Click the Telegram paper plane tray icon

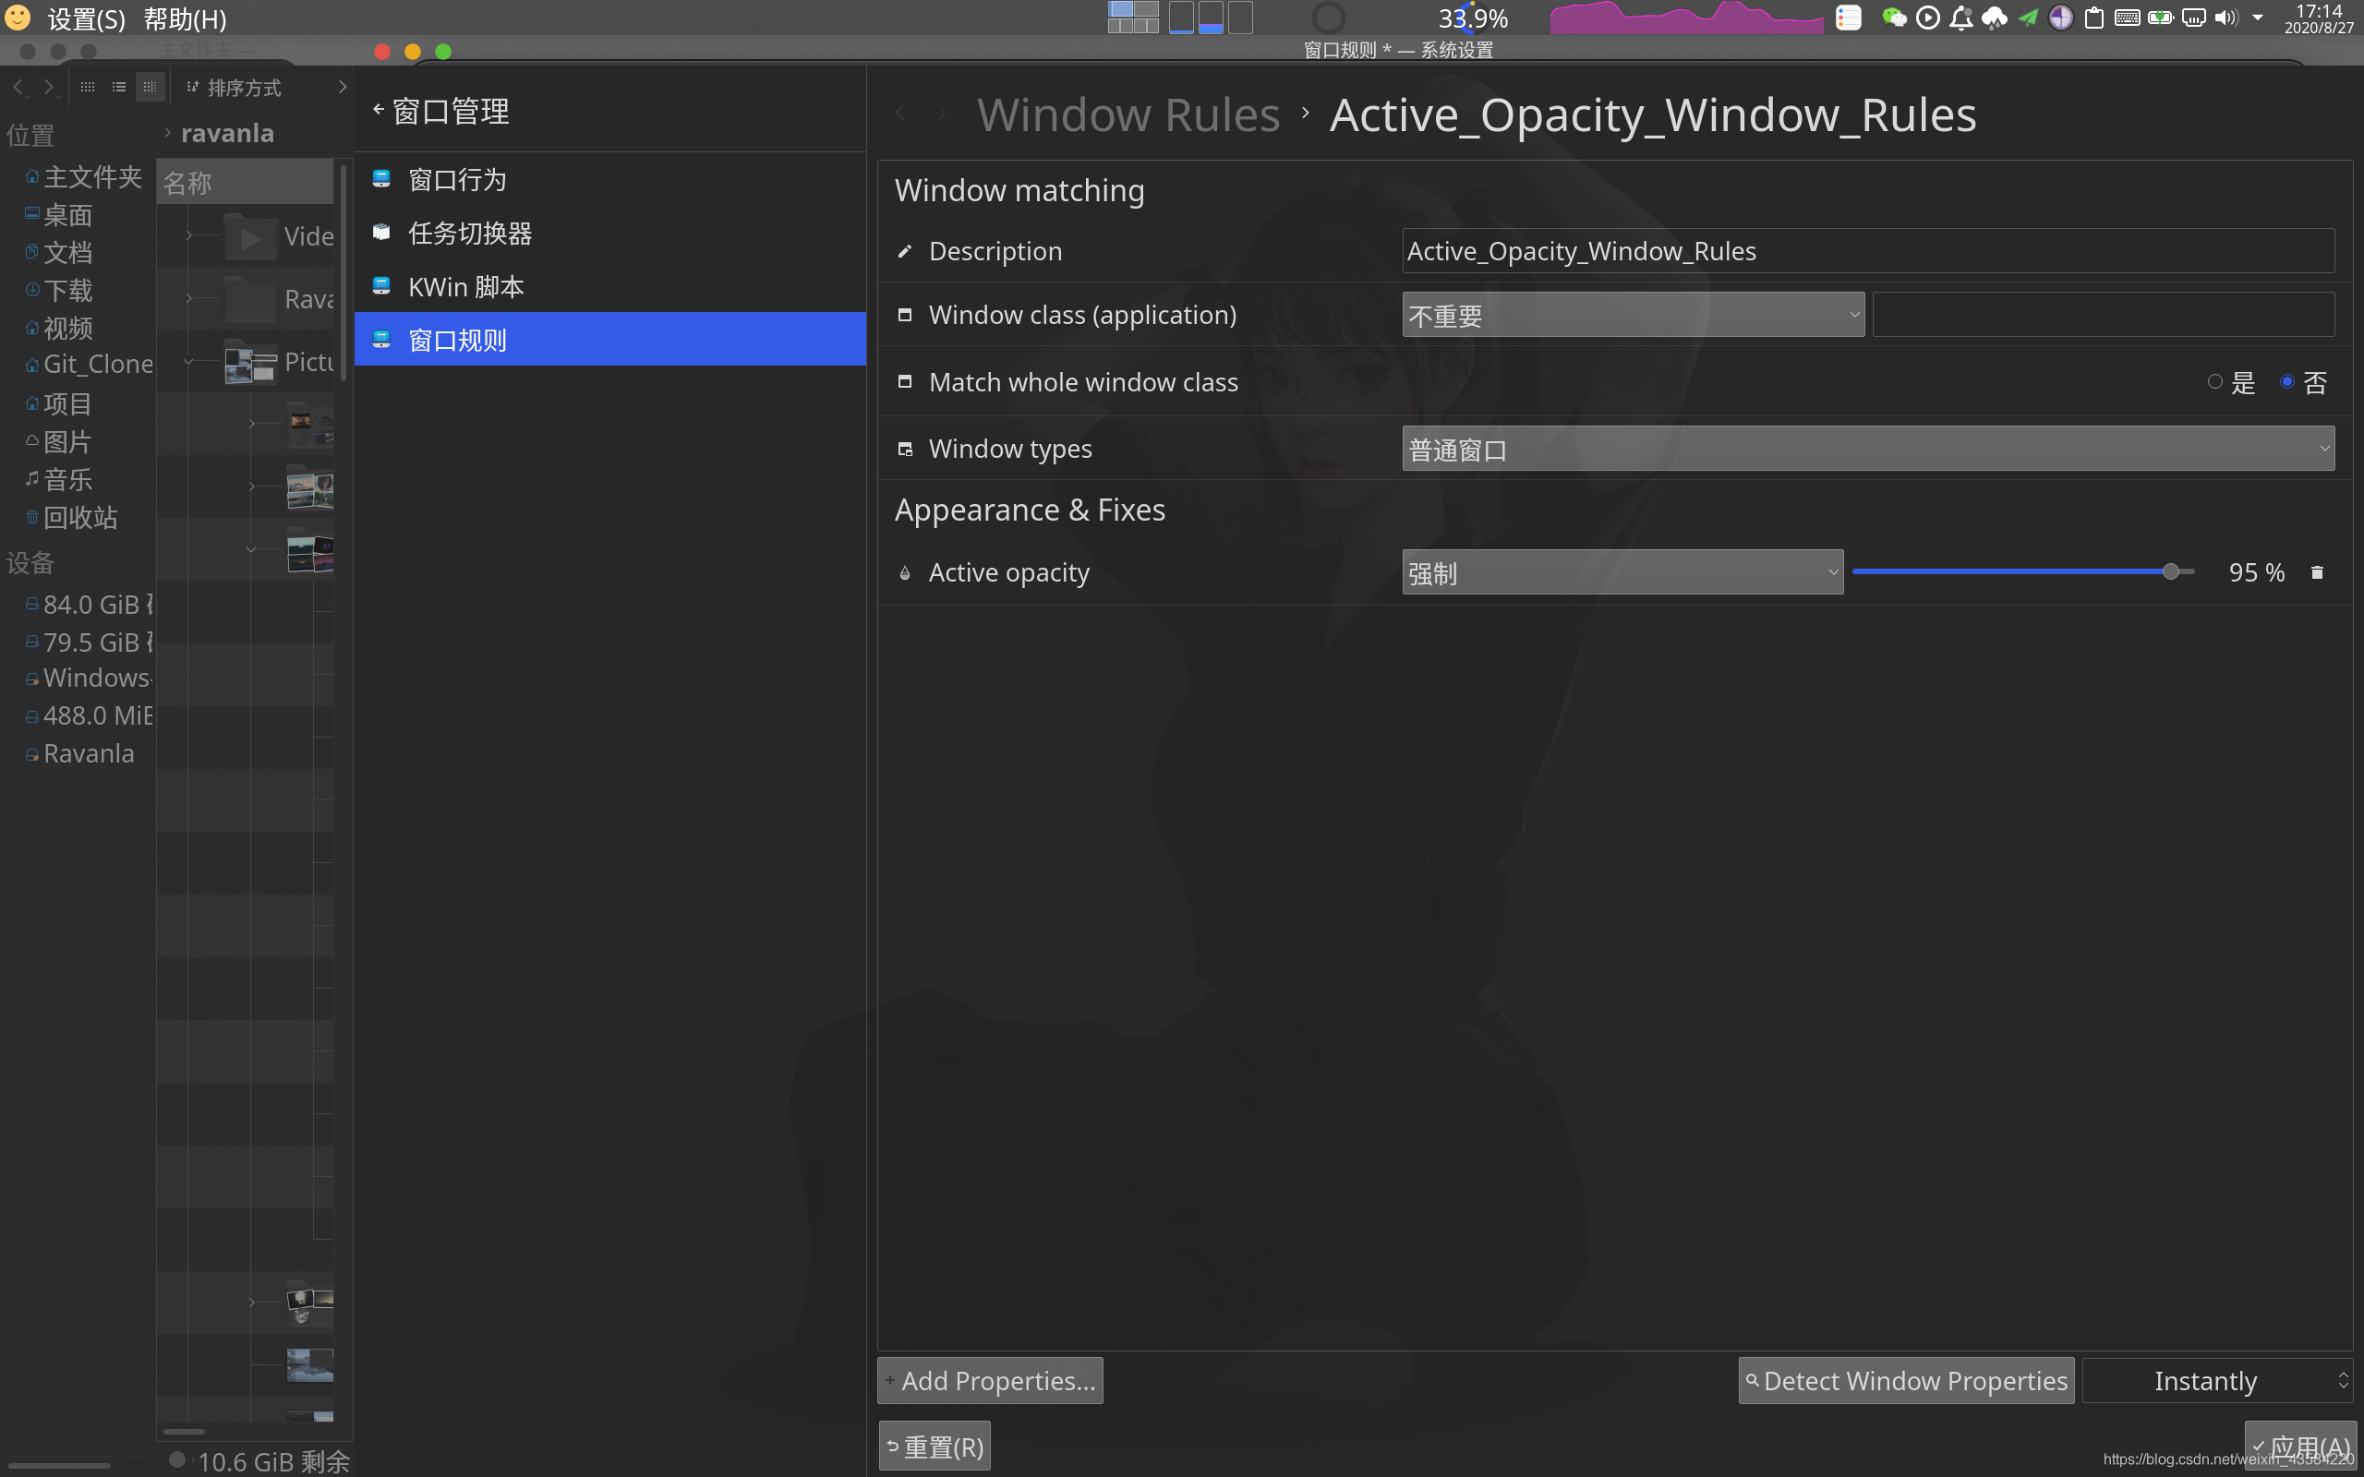[2027, 18]
